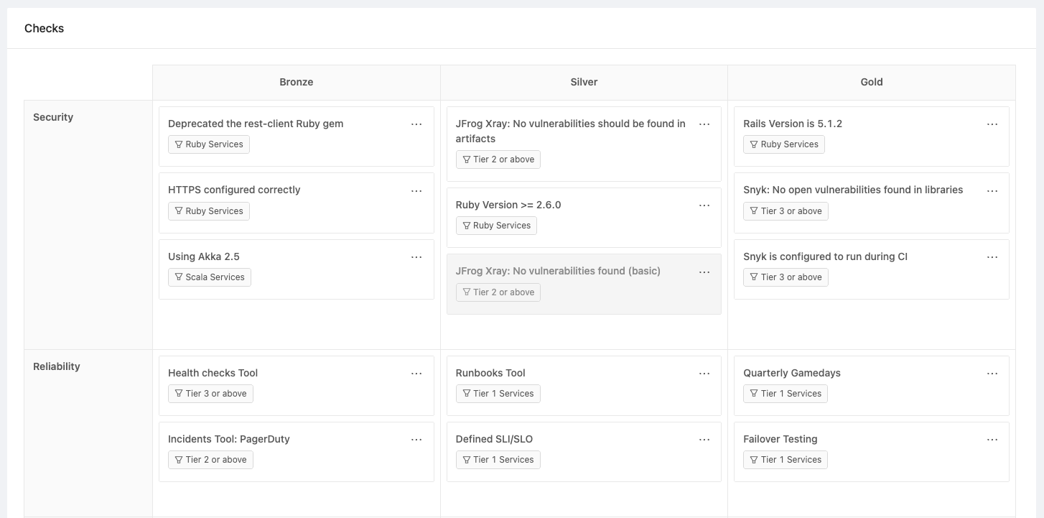Show options for 'Snyk is configured to run during CI'

992,257
